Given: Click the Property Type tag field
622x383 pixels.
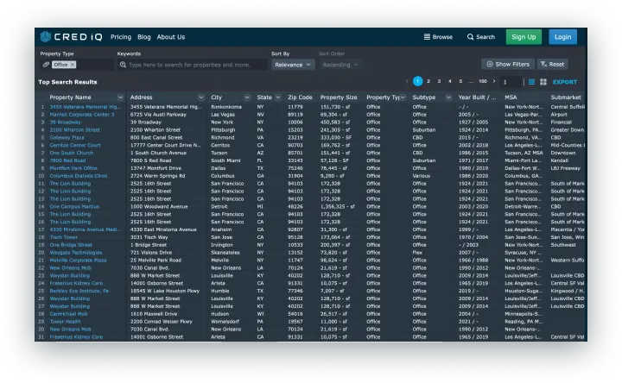Looking at the screenshot, I should coord(77,65).
